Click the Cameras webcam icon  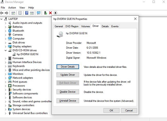coord(10,35)
